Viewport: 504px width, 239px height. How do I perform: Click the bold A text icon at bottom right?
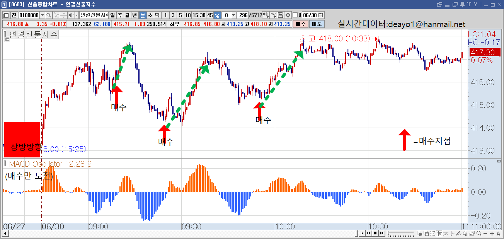click(499, 234)
